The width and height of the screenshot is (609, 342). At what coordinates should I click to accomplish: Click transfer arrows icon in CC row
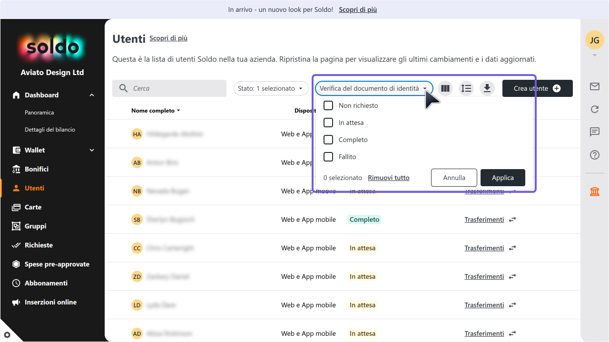(512, 248)
